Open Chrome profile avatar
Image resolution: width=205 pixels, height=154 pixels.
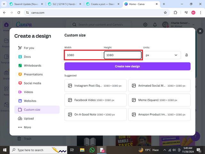coord(193,13)
